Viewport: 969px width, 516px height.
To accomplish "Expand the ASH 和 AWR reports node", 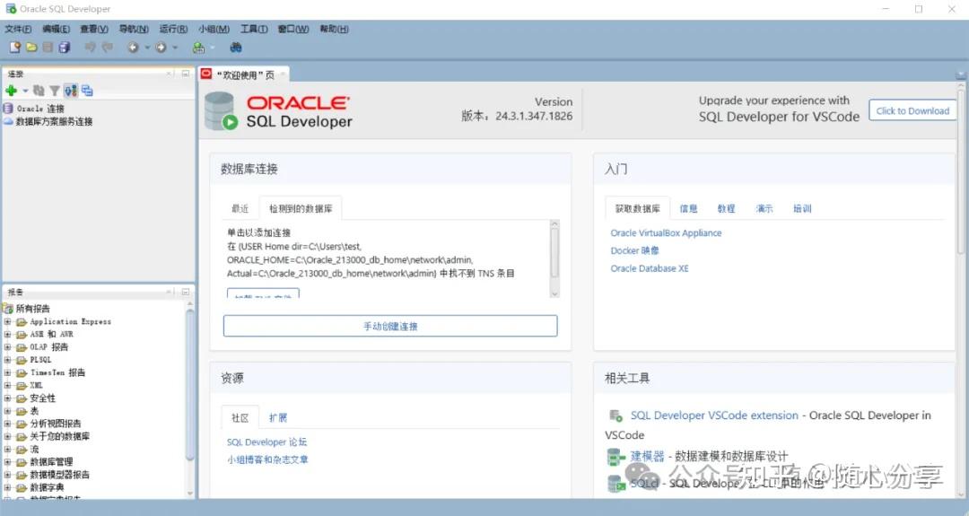I will point(7,335).
